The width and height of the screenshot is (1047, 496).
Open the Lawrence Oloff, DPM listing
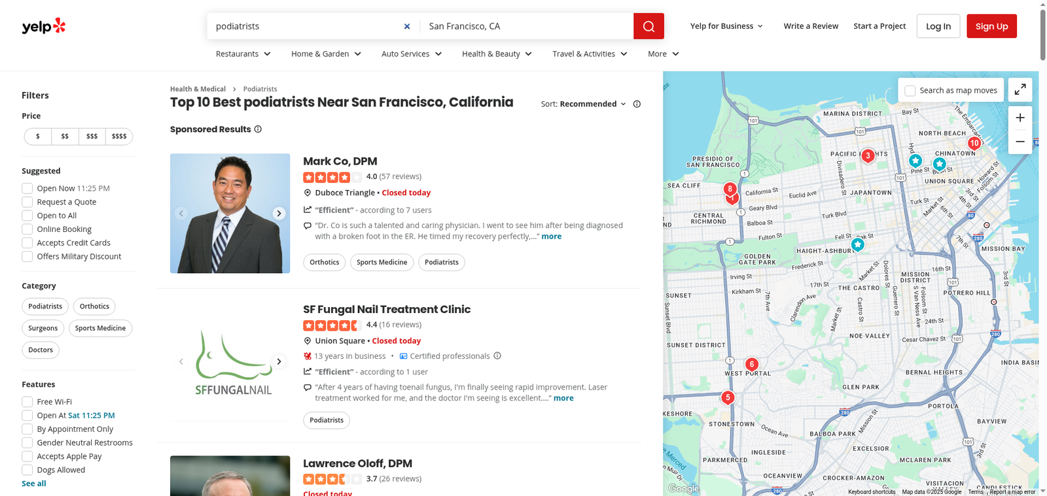[x=357, y=463]
